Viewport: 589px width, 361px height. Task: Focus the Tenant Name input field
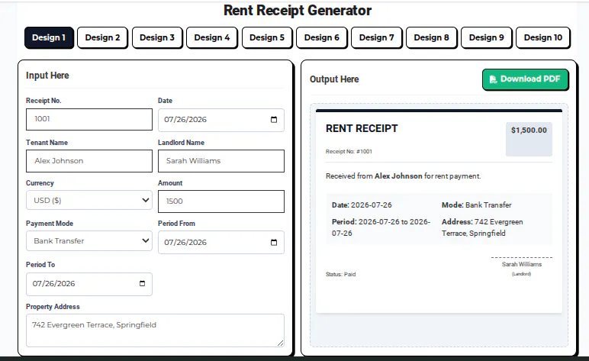(89, 161)
